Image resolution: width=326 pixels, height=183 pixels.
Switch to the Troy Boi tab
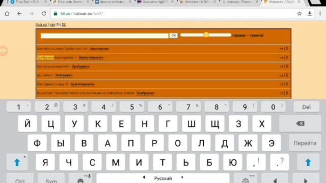click(27, 2)
